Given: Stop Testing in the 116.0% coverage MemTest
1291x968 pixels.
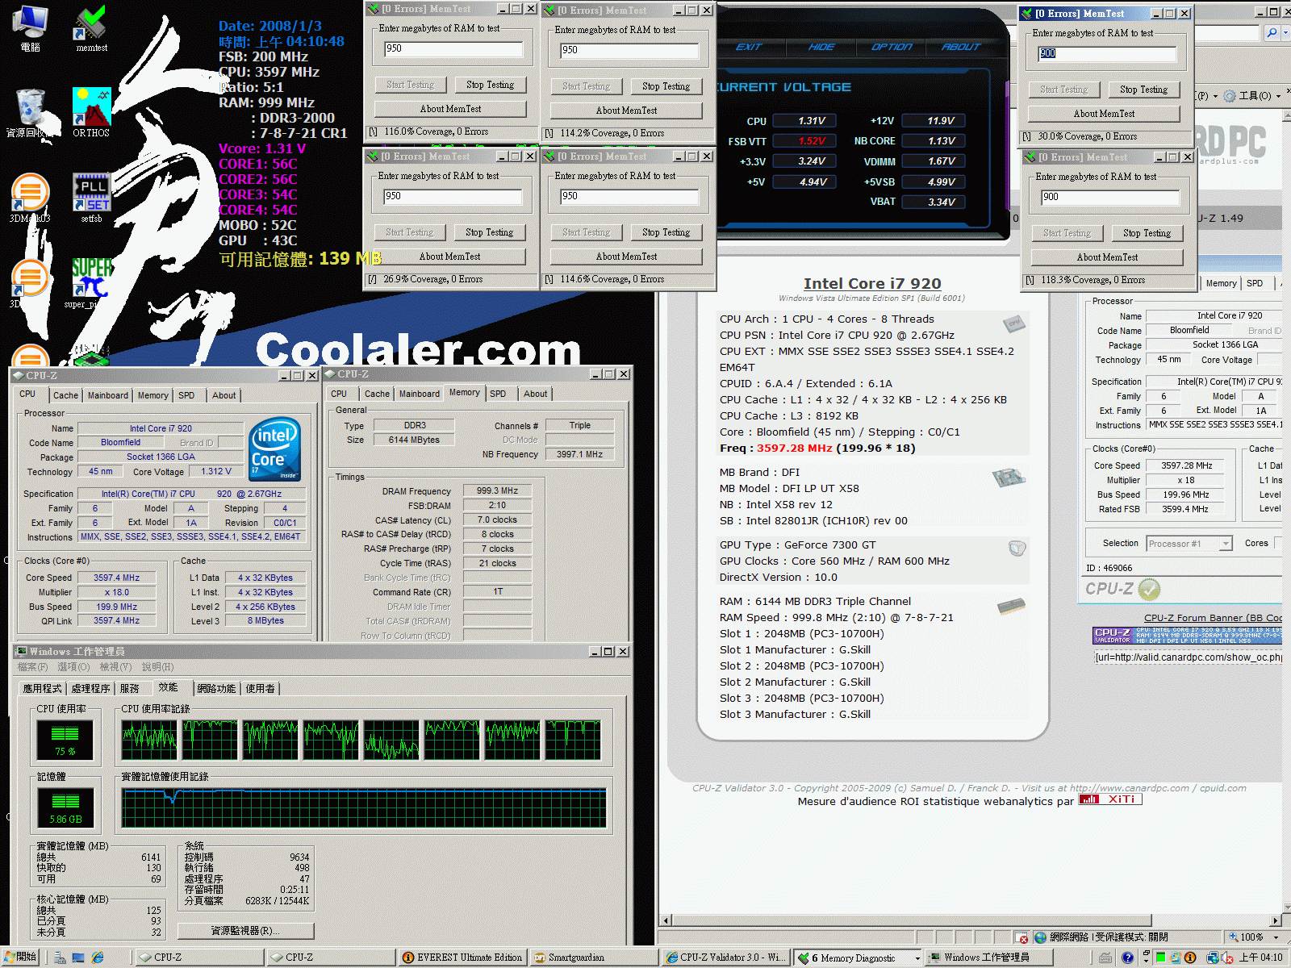Looking at the screenshot, I should 490,85.
